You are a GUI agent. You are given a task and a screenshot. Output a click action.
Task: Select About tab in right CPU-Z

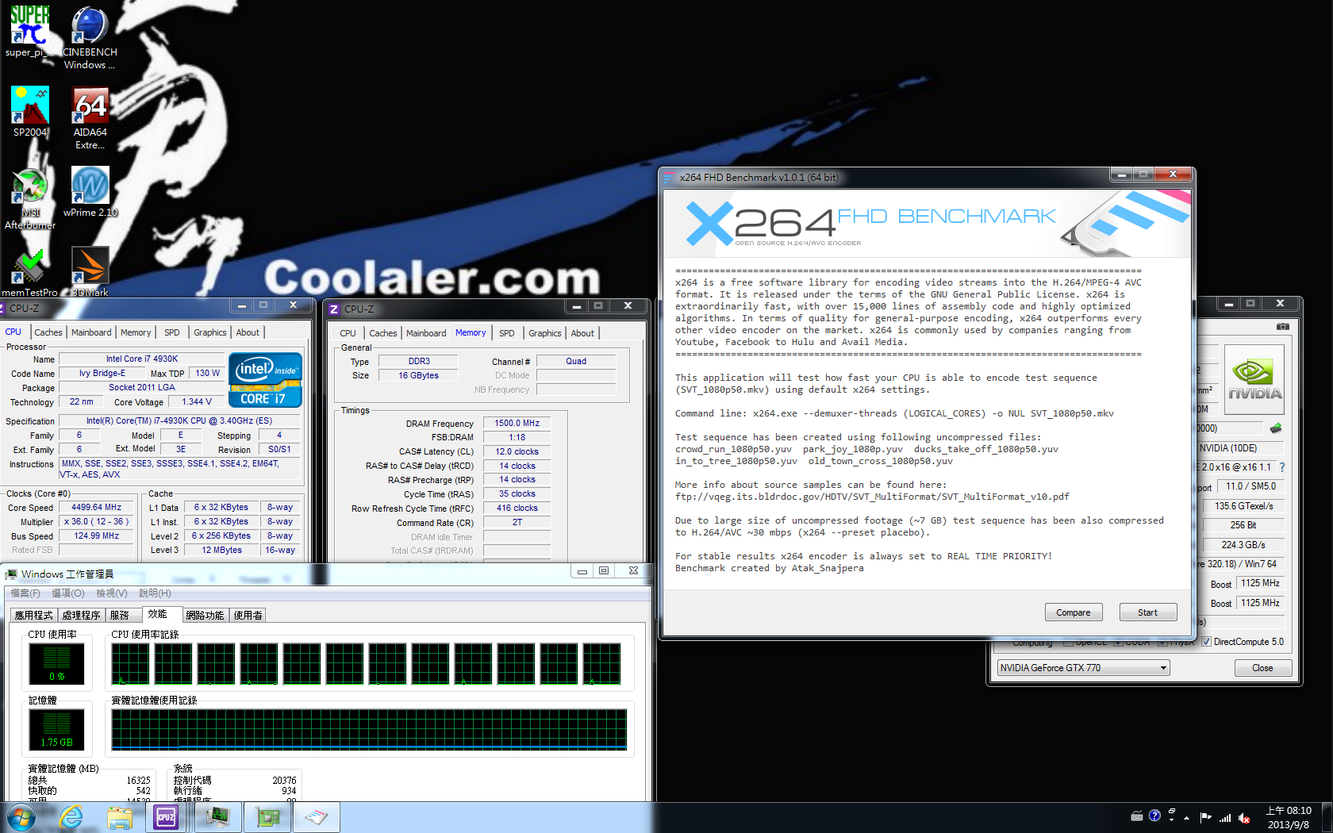(582, 333)
